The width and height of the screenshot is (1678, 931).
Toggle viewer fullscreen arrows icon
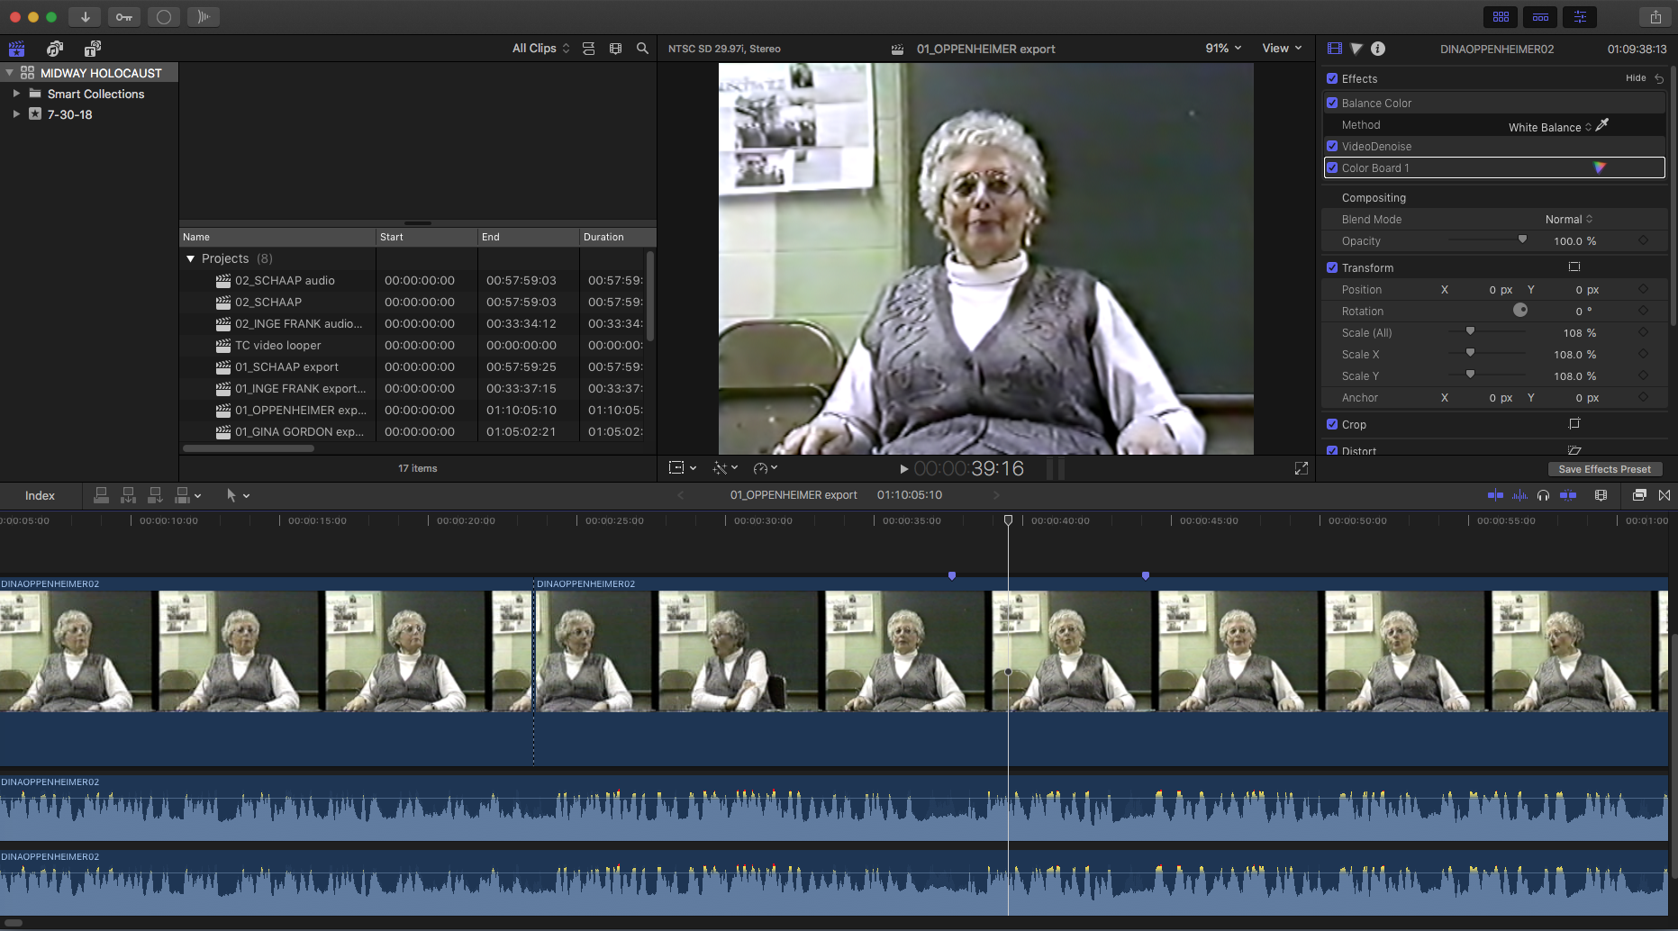(x=1301, y=468)
